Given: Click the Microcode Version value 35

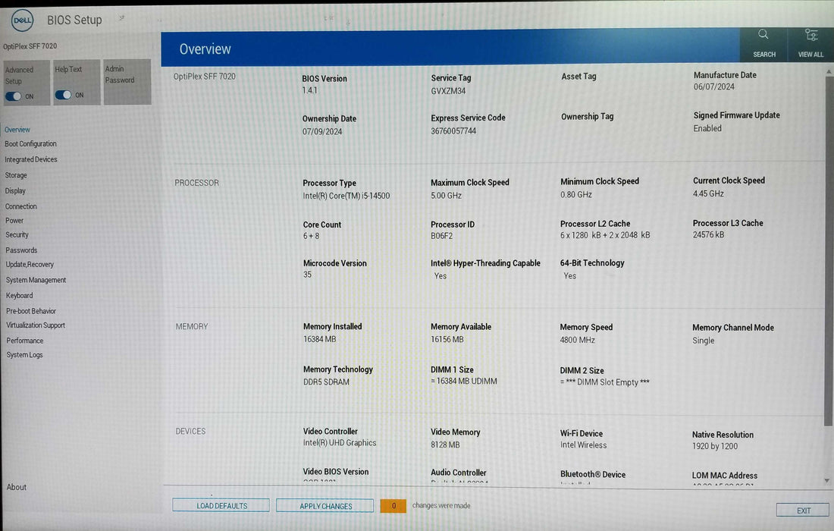Looking at the screenshot, I should 307,275.
